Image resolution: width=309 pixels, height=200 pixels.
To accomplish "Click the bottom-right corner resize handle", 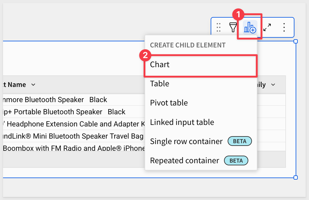I will (296, 178).
